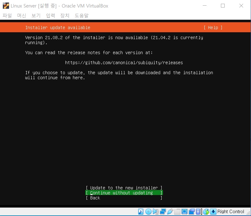Open the installer Help button
This screenshot has width=251, height=216.
213,28
